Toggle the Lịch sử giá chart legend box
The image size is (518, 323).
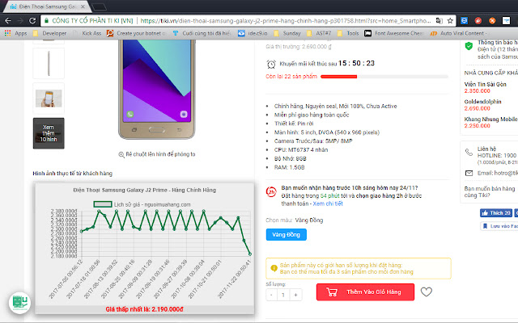(103, 204)
